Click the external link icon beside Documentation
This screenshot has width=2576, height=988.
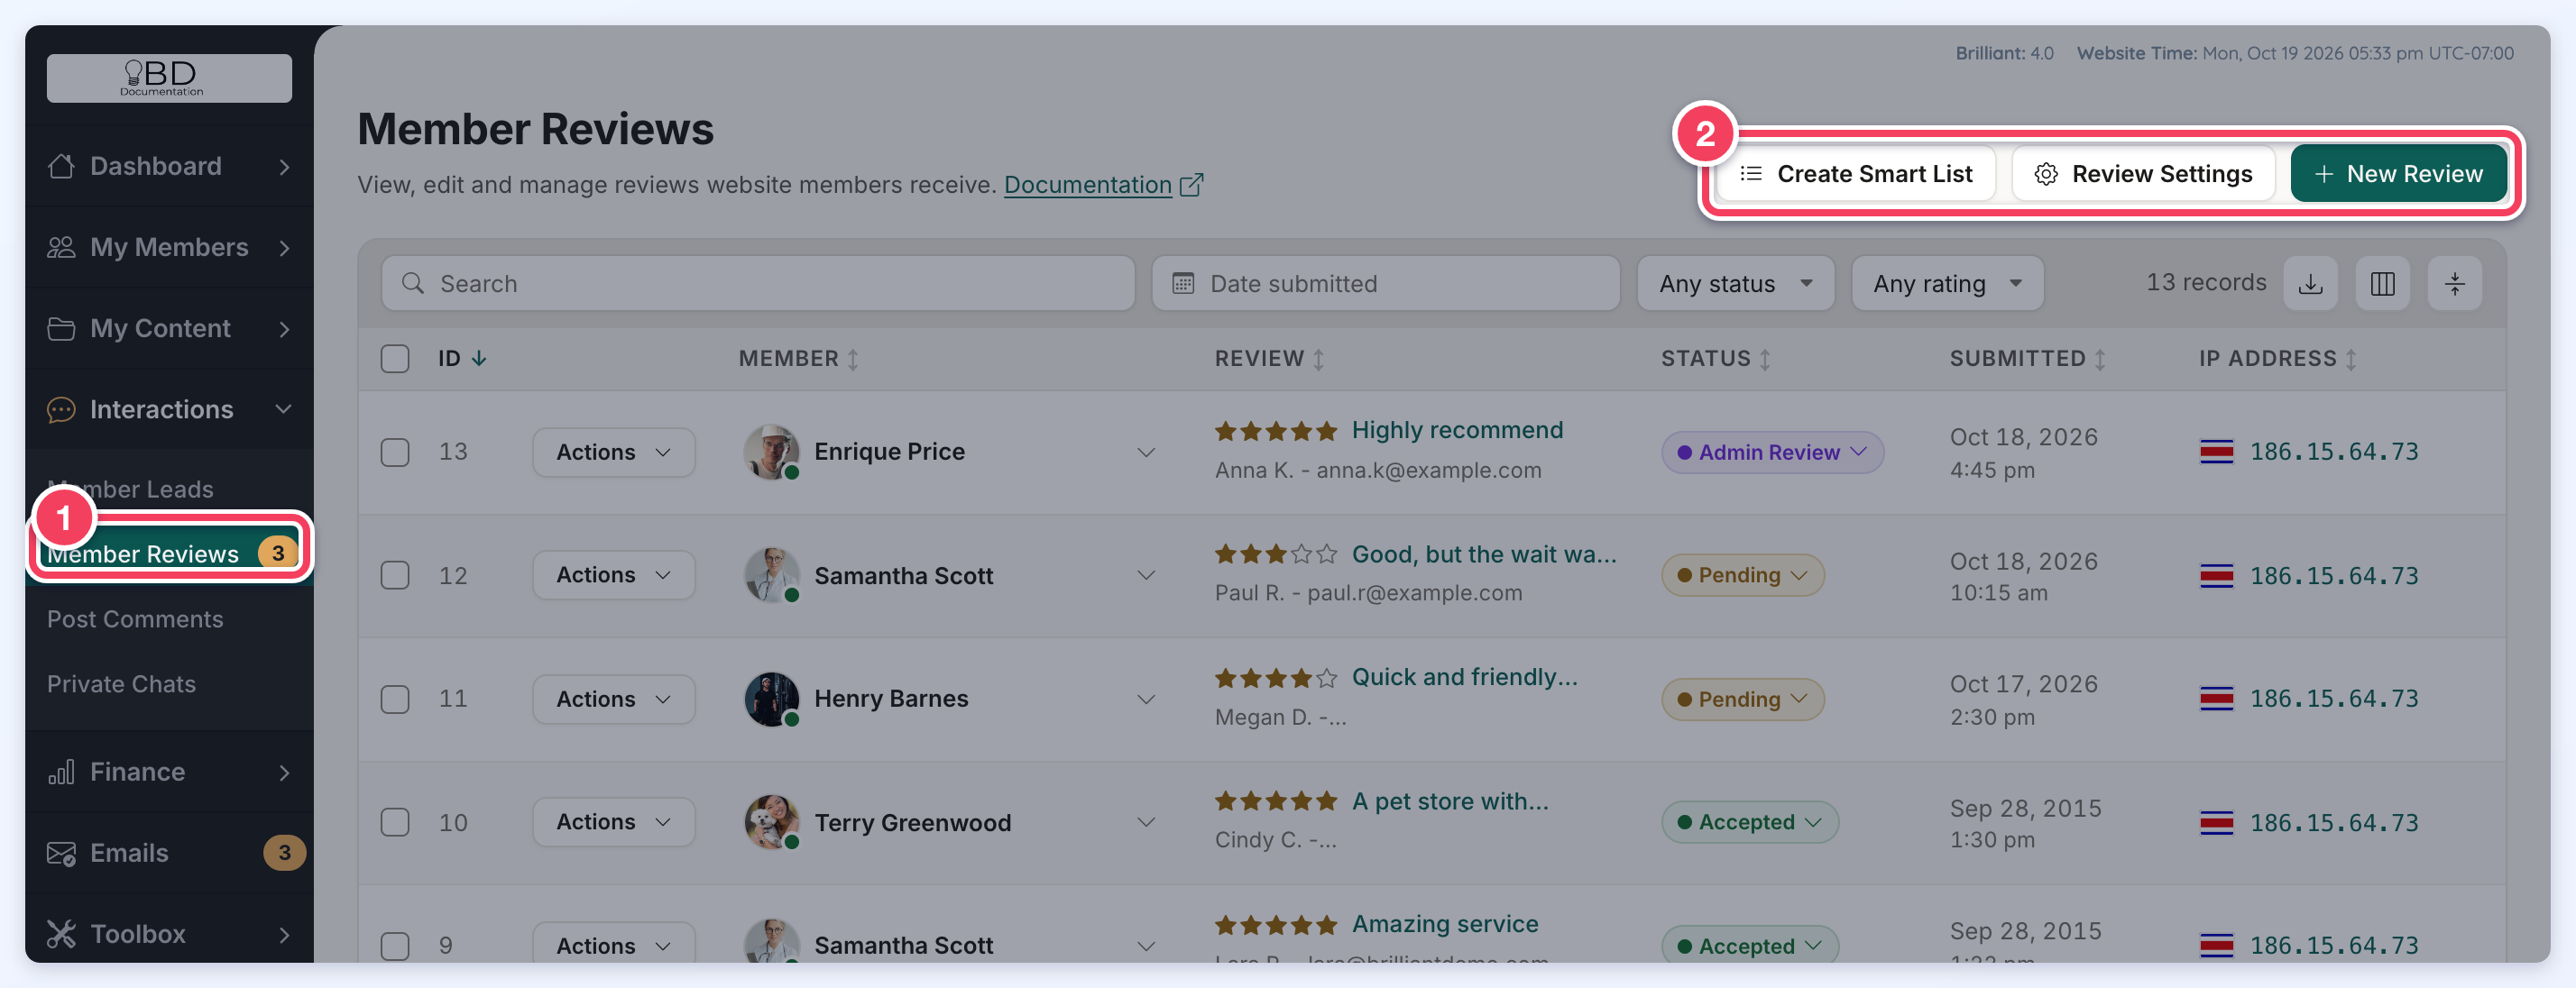[x=1191, y=185]
